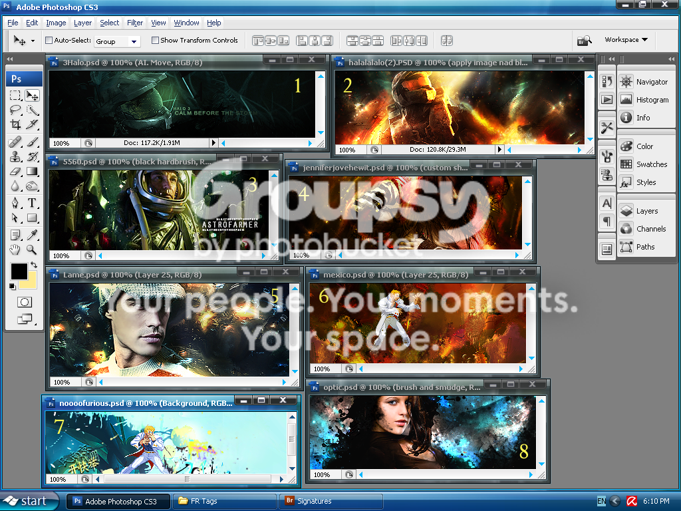
Task: Open the tool preset picker arrow
Action: click(x=33, y=41)
